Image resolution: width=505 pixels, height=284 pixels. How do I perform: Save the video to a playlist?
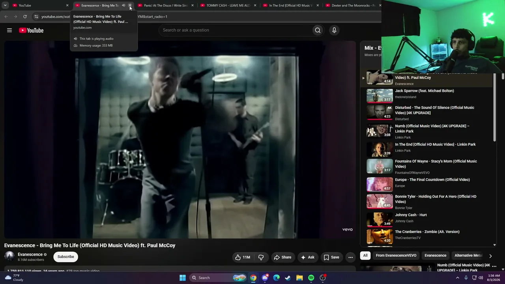tap(331, 257)
